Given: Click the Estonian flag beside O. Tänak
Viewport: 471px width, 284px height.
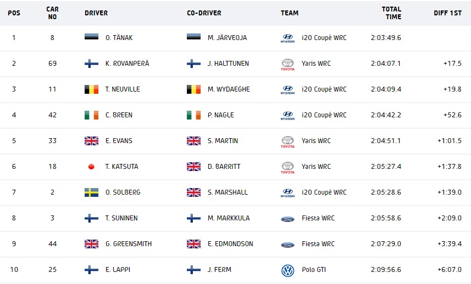Looking at the screenshot, I should (91, 37).
